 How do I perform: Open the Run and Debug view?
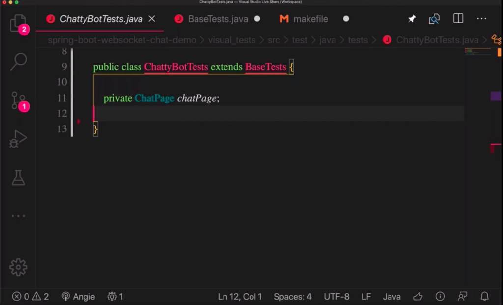(x=18, y=139)
